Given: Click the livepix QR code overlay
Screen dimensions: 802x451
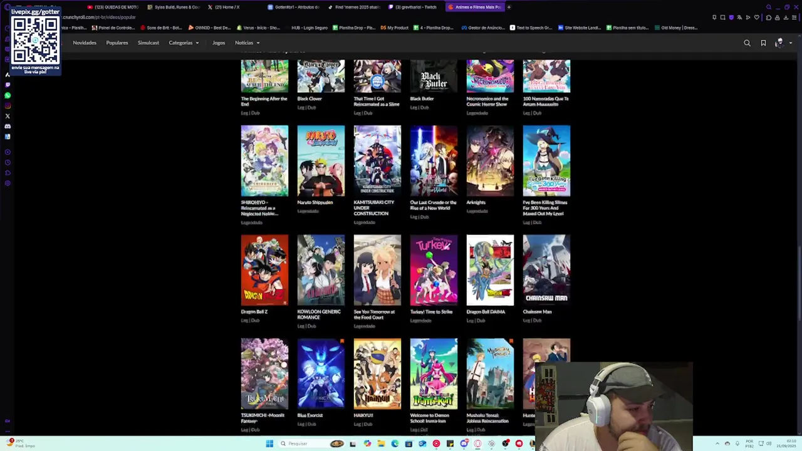Looking at the screenshot, I should tap(35, 40).
